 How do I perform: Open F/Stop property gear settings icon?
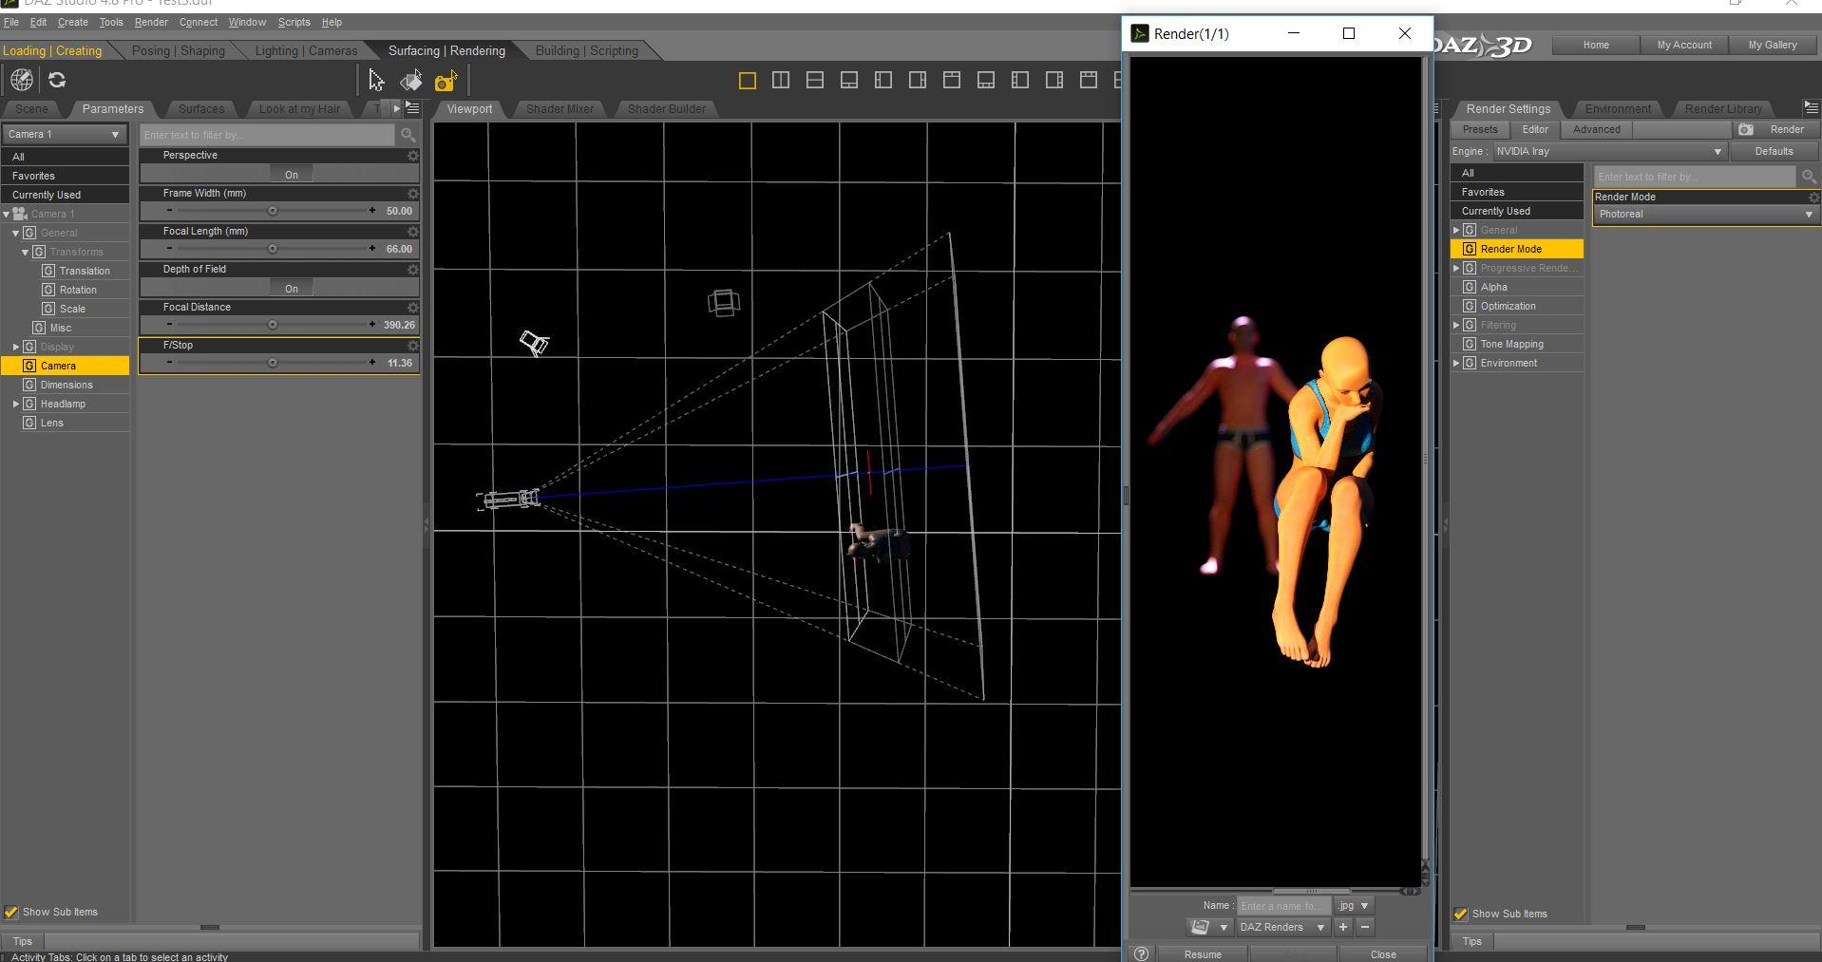pyautogui.click(x=412, y=346)
